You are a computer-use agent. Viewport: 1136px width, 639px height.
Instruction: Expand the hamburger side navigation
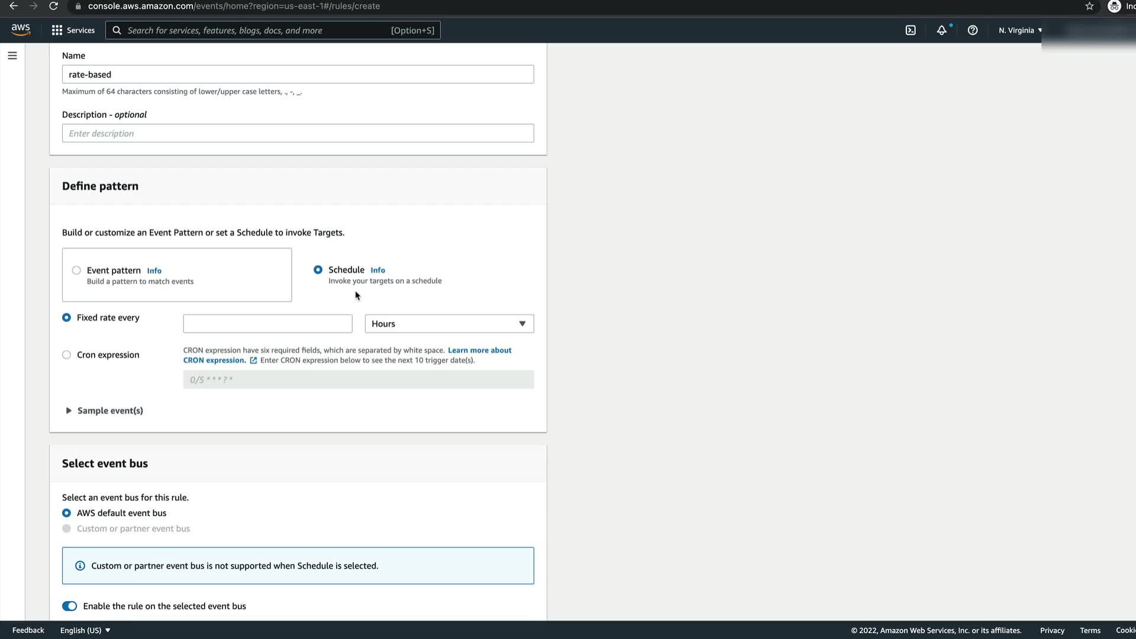(x=12, y=56)
